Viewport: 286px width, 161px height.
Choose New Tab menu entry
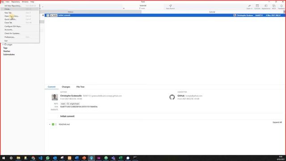(x=20, y=13)
